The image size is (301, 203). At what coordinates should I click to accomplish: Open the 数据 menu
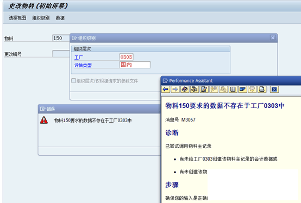click(60, 18)
